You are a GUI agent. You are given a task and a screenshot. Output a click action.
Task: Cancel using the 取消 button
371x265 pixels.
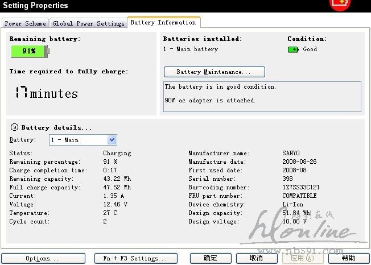click(257, 259)
